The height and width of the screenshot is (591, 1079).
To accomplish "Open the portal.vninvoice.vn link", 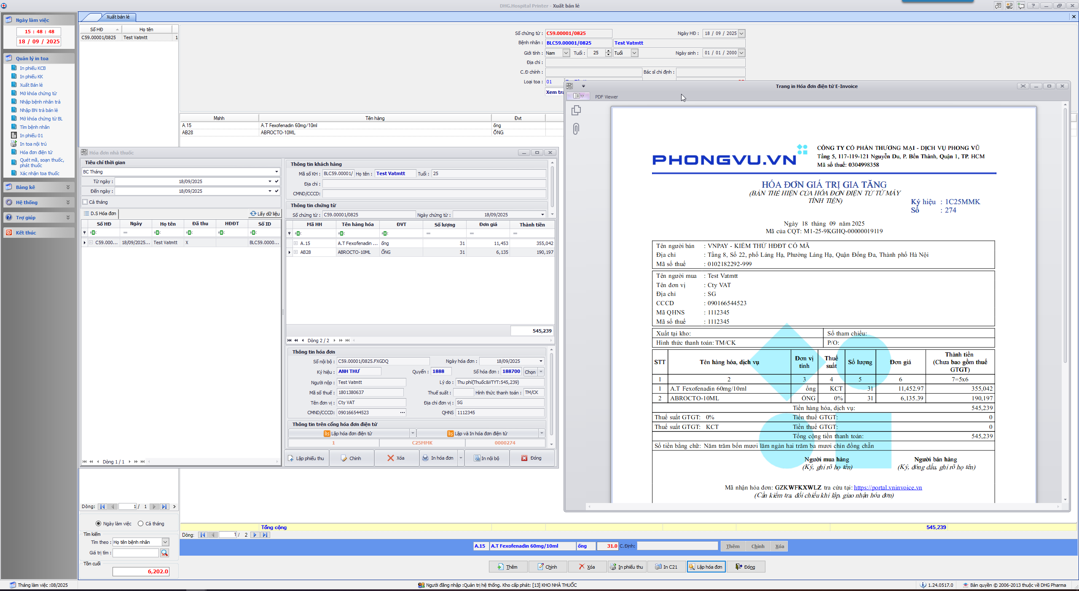I will (x=888, y=487).
